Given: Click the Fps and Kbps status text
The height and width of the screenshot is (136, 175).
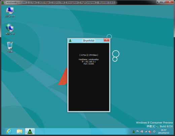Looking at the screenshot, I should tap(89, 55).
